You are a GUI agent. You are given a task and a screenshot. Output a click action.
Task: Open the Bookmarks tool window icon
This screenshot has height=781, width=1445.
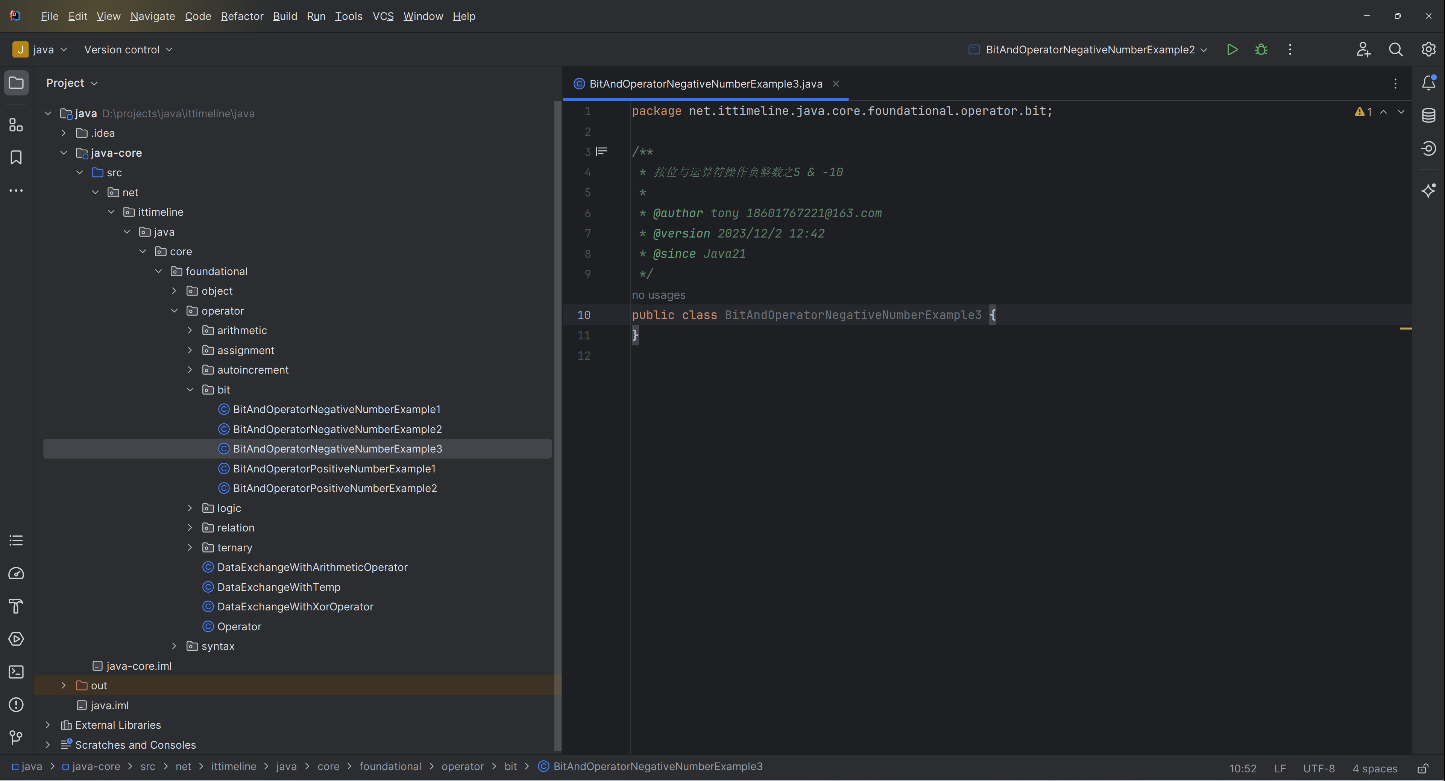pos(16,157)
